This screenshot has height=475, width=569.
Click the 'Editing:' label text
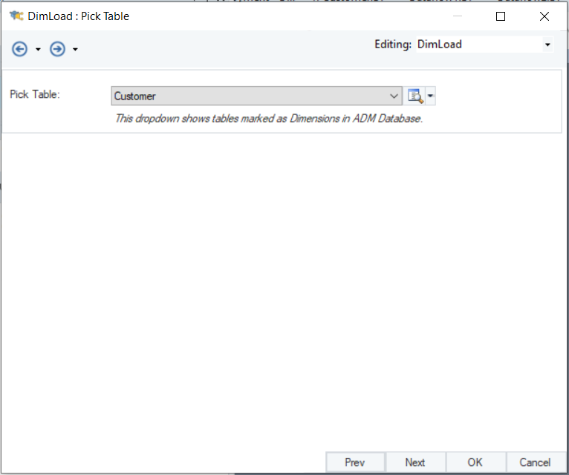tap(393, 45)
